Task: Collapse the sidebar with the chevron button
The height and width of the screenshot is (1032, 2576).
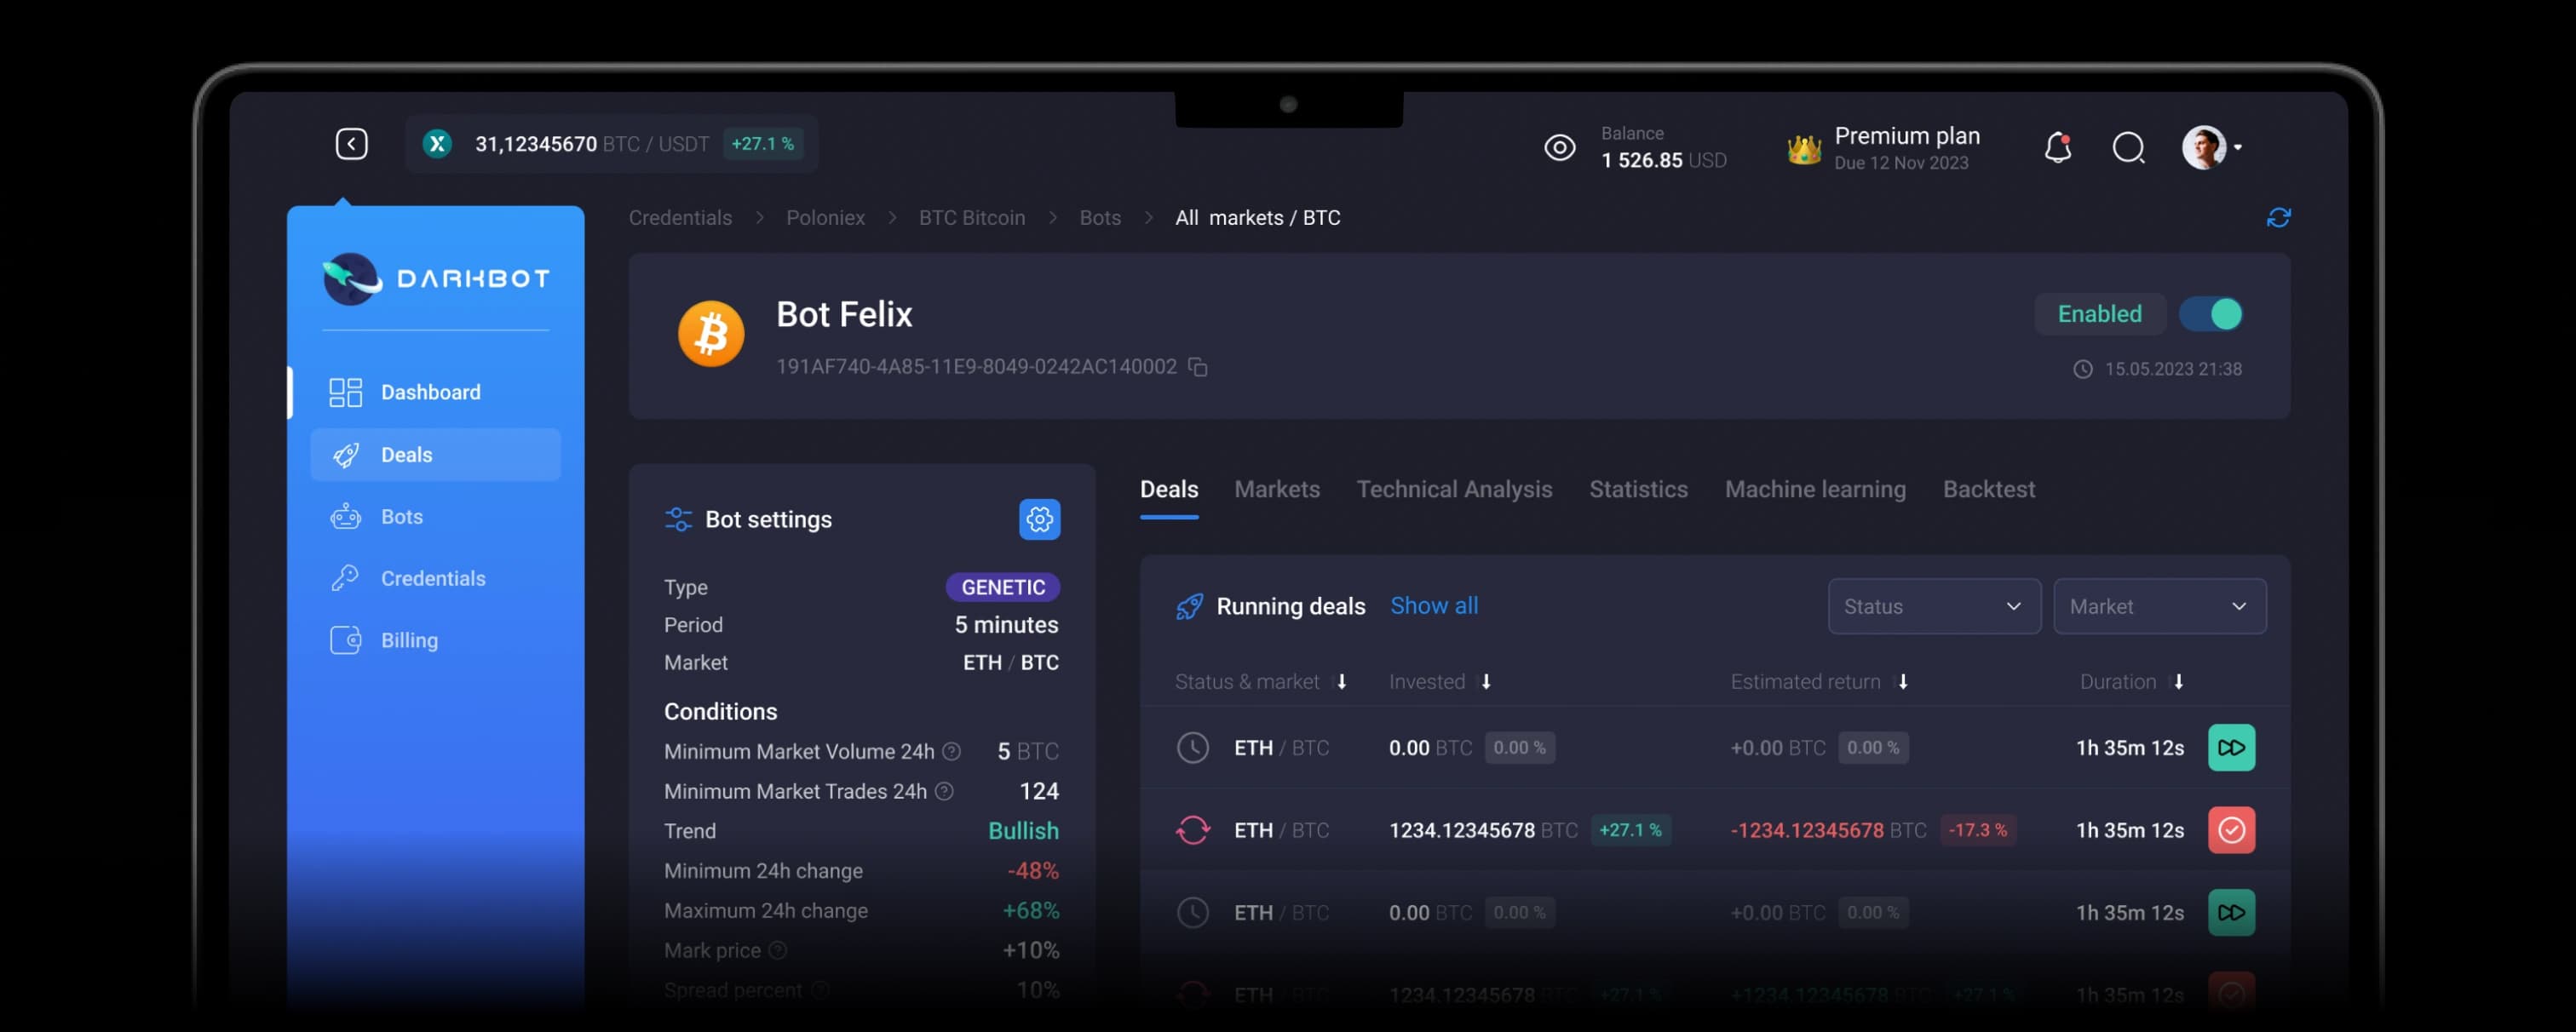Action: click(351, 143)
